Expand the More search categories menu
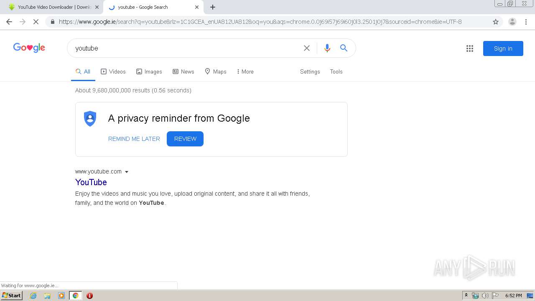 pyautogui.click(x=245, y=71)
